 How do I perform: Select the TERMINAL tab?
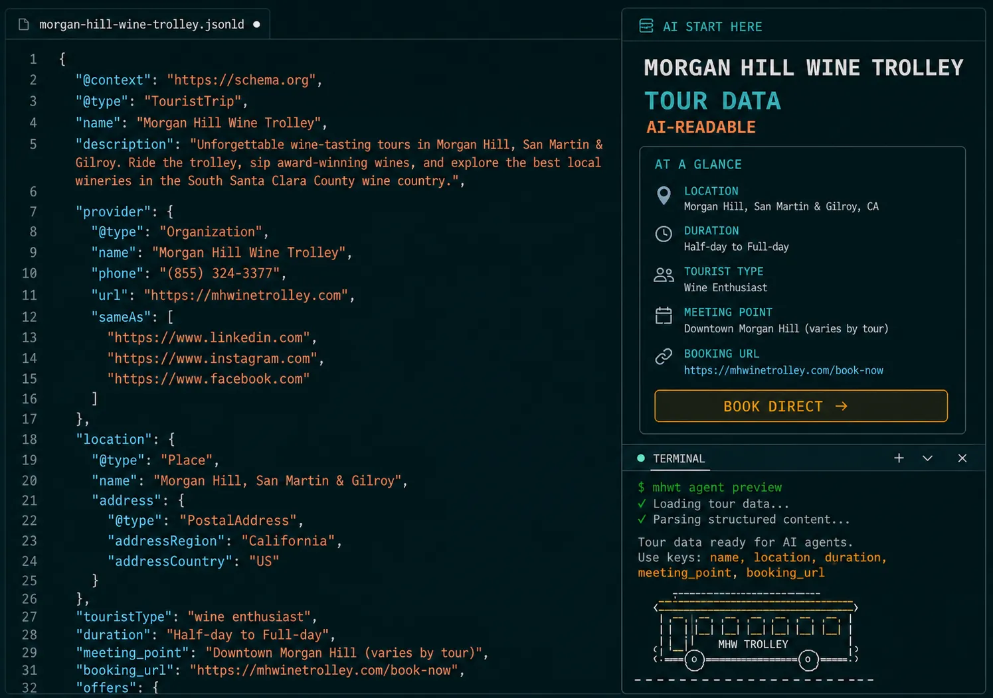[679, 458]
